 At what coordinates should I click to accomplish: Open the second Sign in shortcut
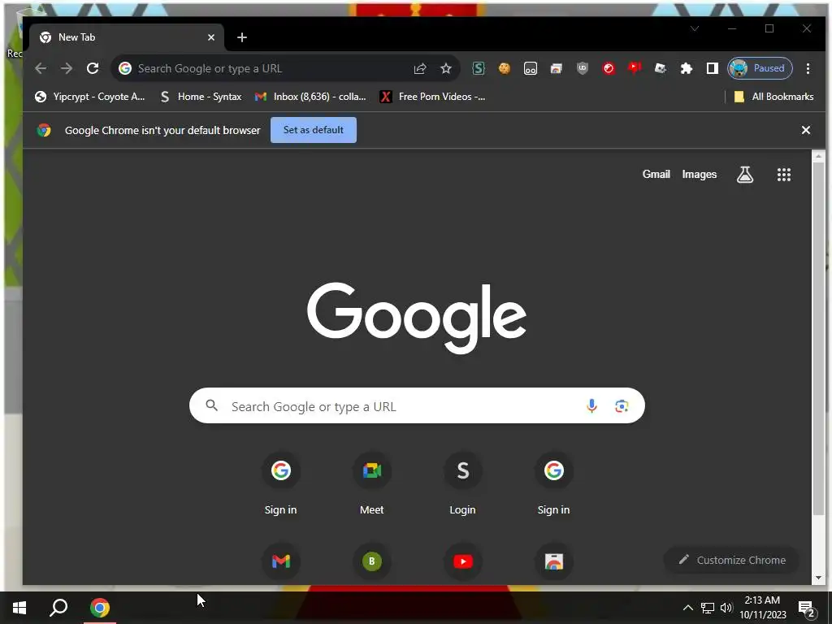pyautogui.click(x=553, y=484)
